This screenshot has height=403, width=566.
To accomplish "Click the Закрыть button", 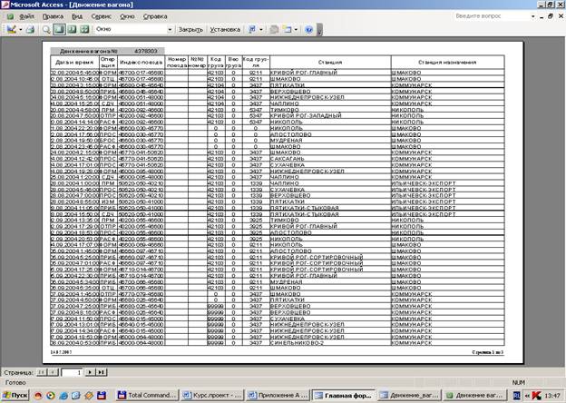I will pyautogui.click(x=190, y=30).
